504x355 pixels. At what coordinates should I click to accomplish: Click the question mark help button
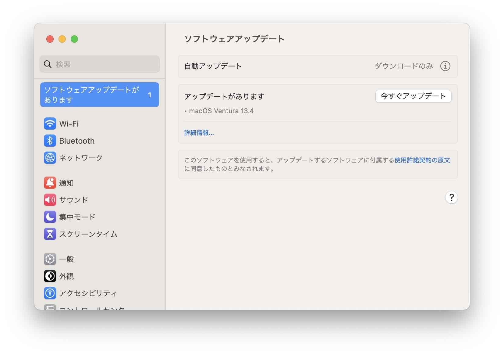(451, 198)
